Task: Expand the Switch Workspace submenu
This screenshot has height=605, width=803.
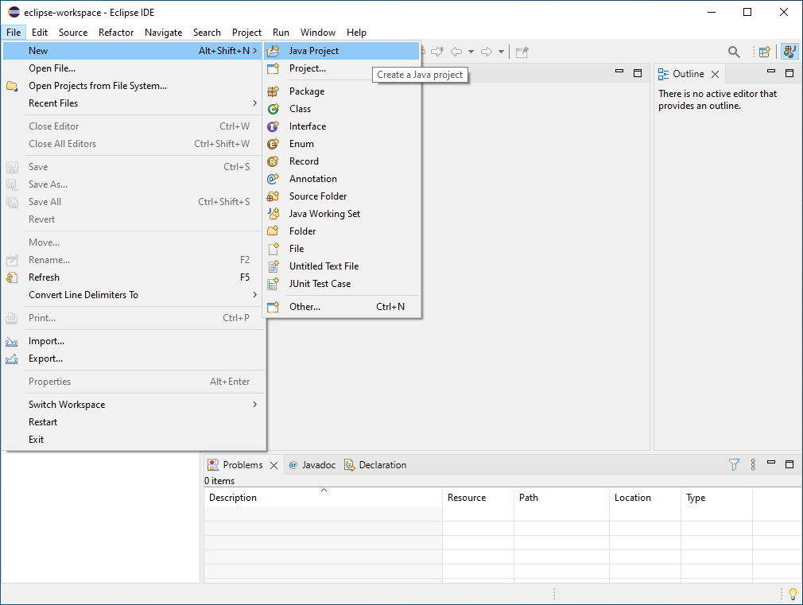Action: coord(254,405)
